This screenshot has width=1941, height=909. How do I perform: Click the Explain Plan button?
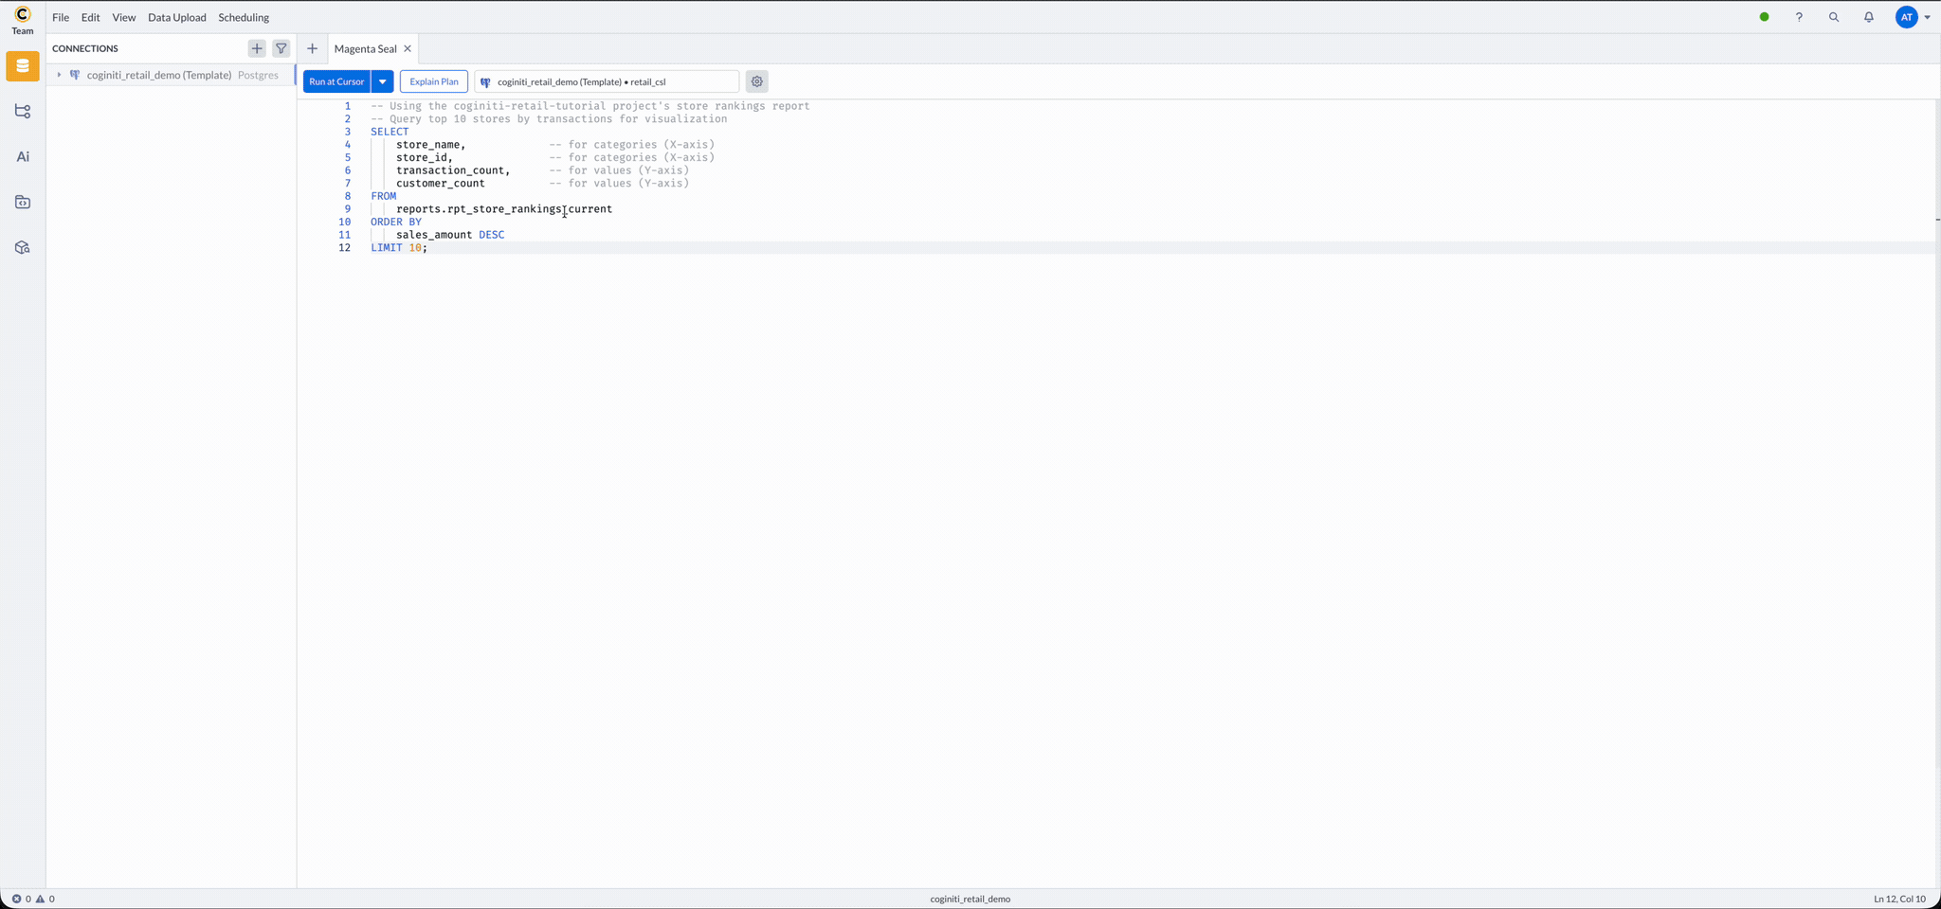(x=433, y=80)
